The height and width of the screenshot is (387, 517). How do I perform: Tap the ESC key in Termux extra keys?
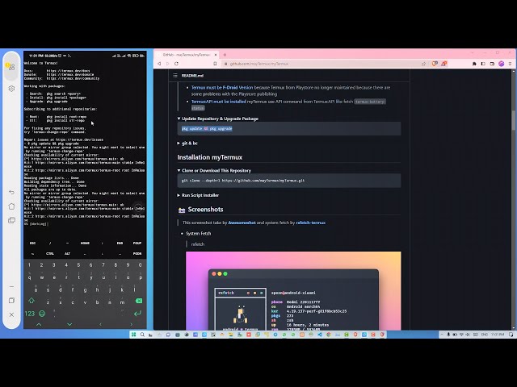pos(32,243)
